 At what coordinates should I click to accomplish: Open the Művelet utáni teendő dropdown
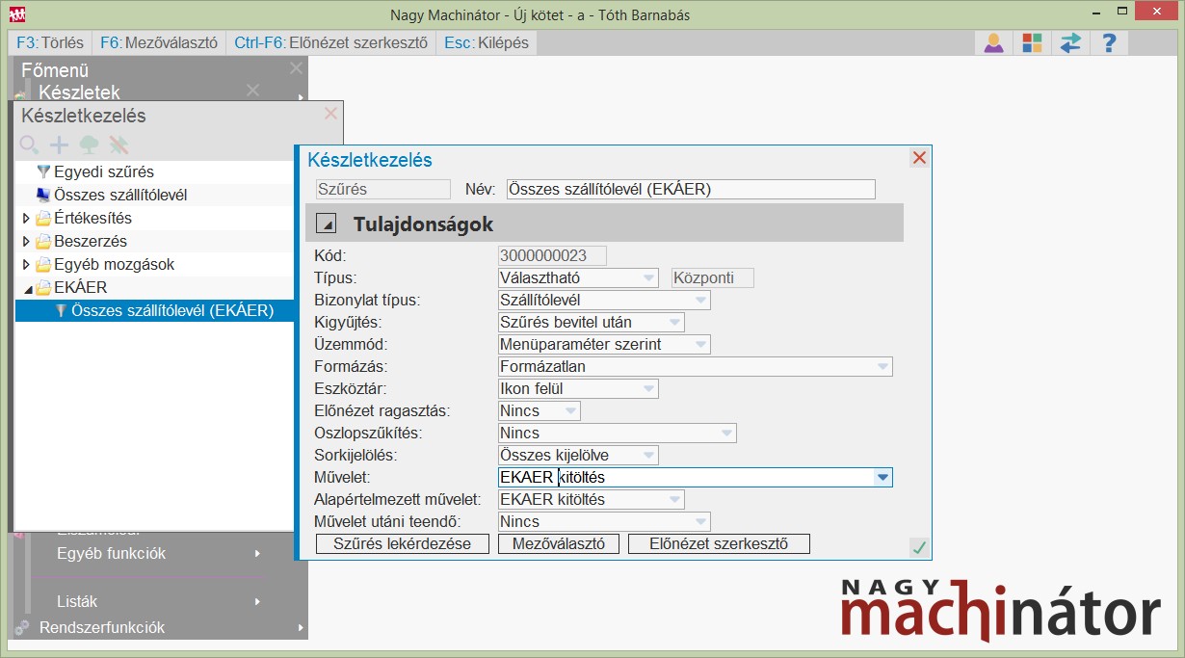point(700,522)
